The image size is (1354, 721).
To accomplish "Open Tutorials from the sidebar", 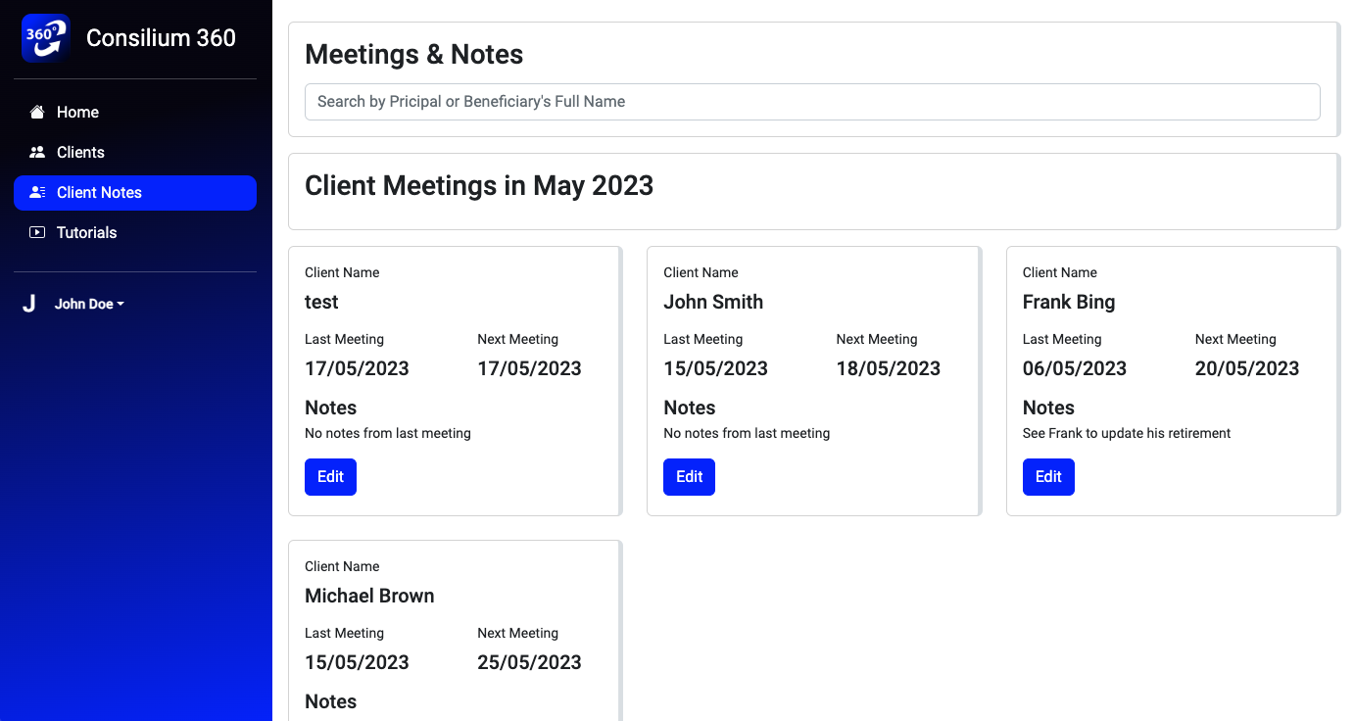I will (86, 233).
